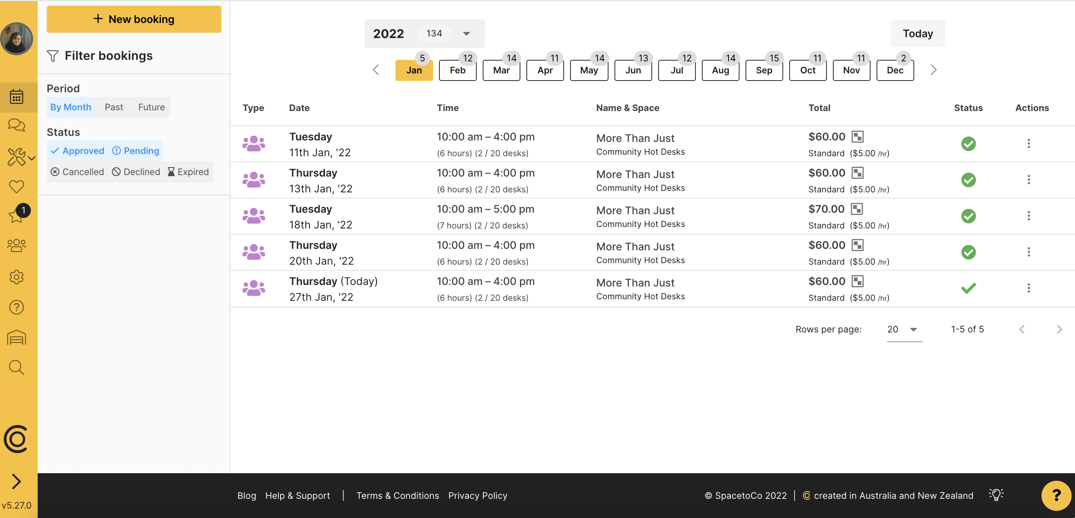
Task: Expand the tools sidebar chevron
Action: pos(31,158)
